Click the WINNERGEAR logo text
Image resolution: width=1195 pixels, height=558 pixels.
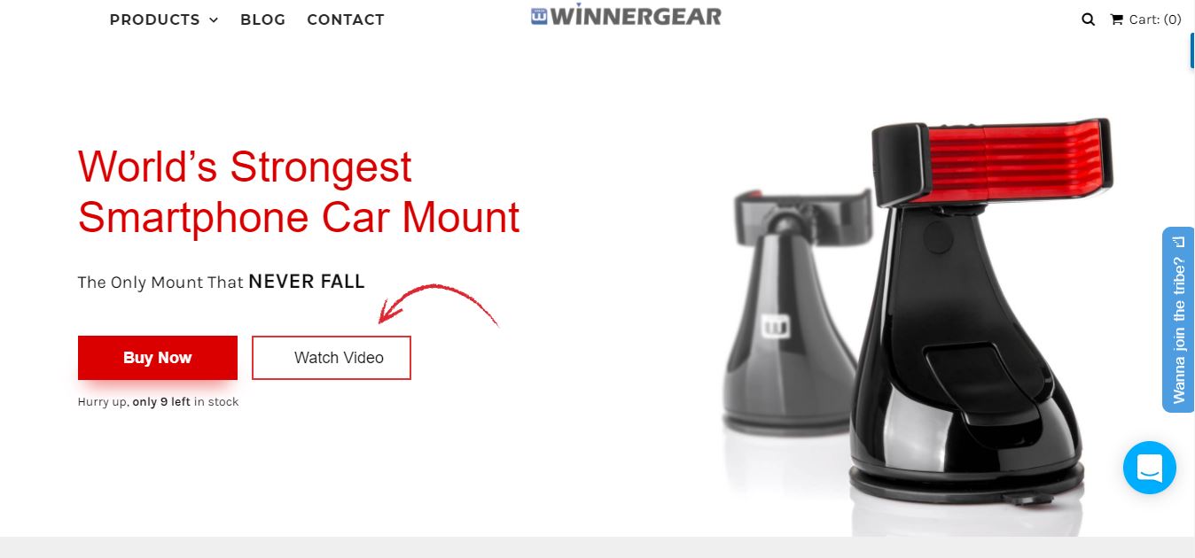(636, 16)
